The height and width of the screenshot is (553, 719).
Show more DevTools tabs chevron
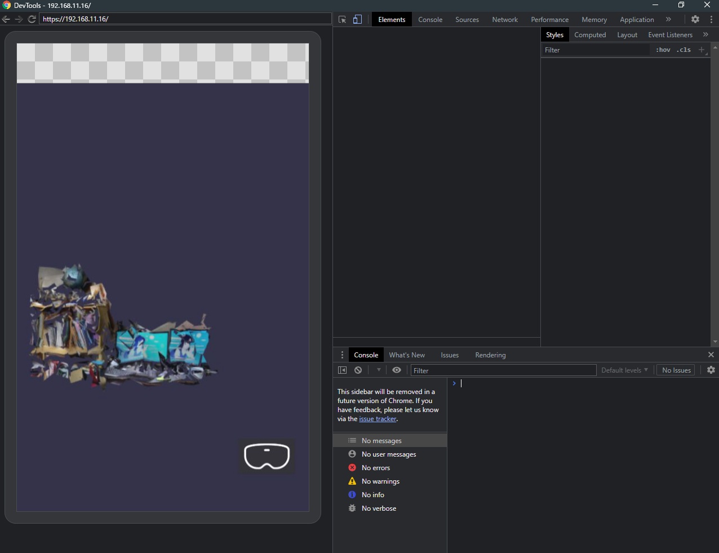668,19
